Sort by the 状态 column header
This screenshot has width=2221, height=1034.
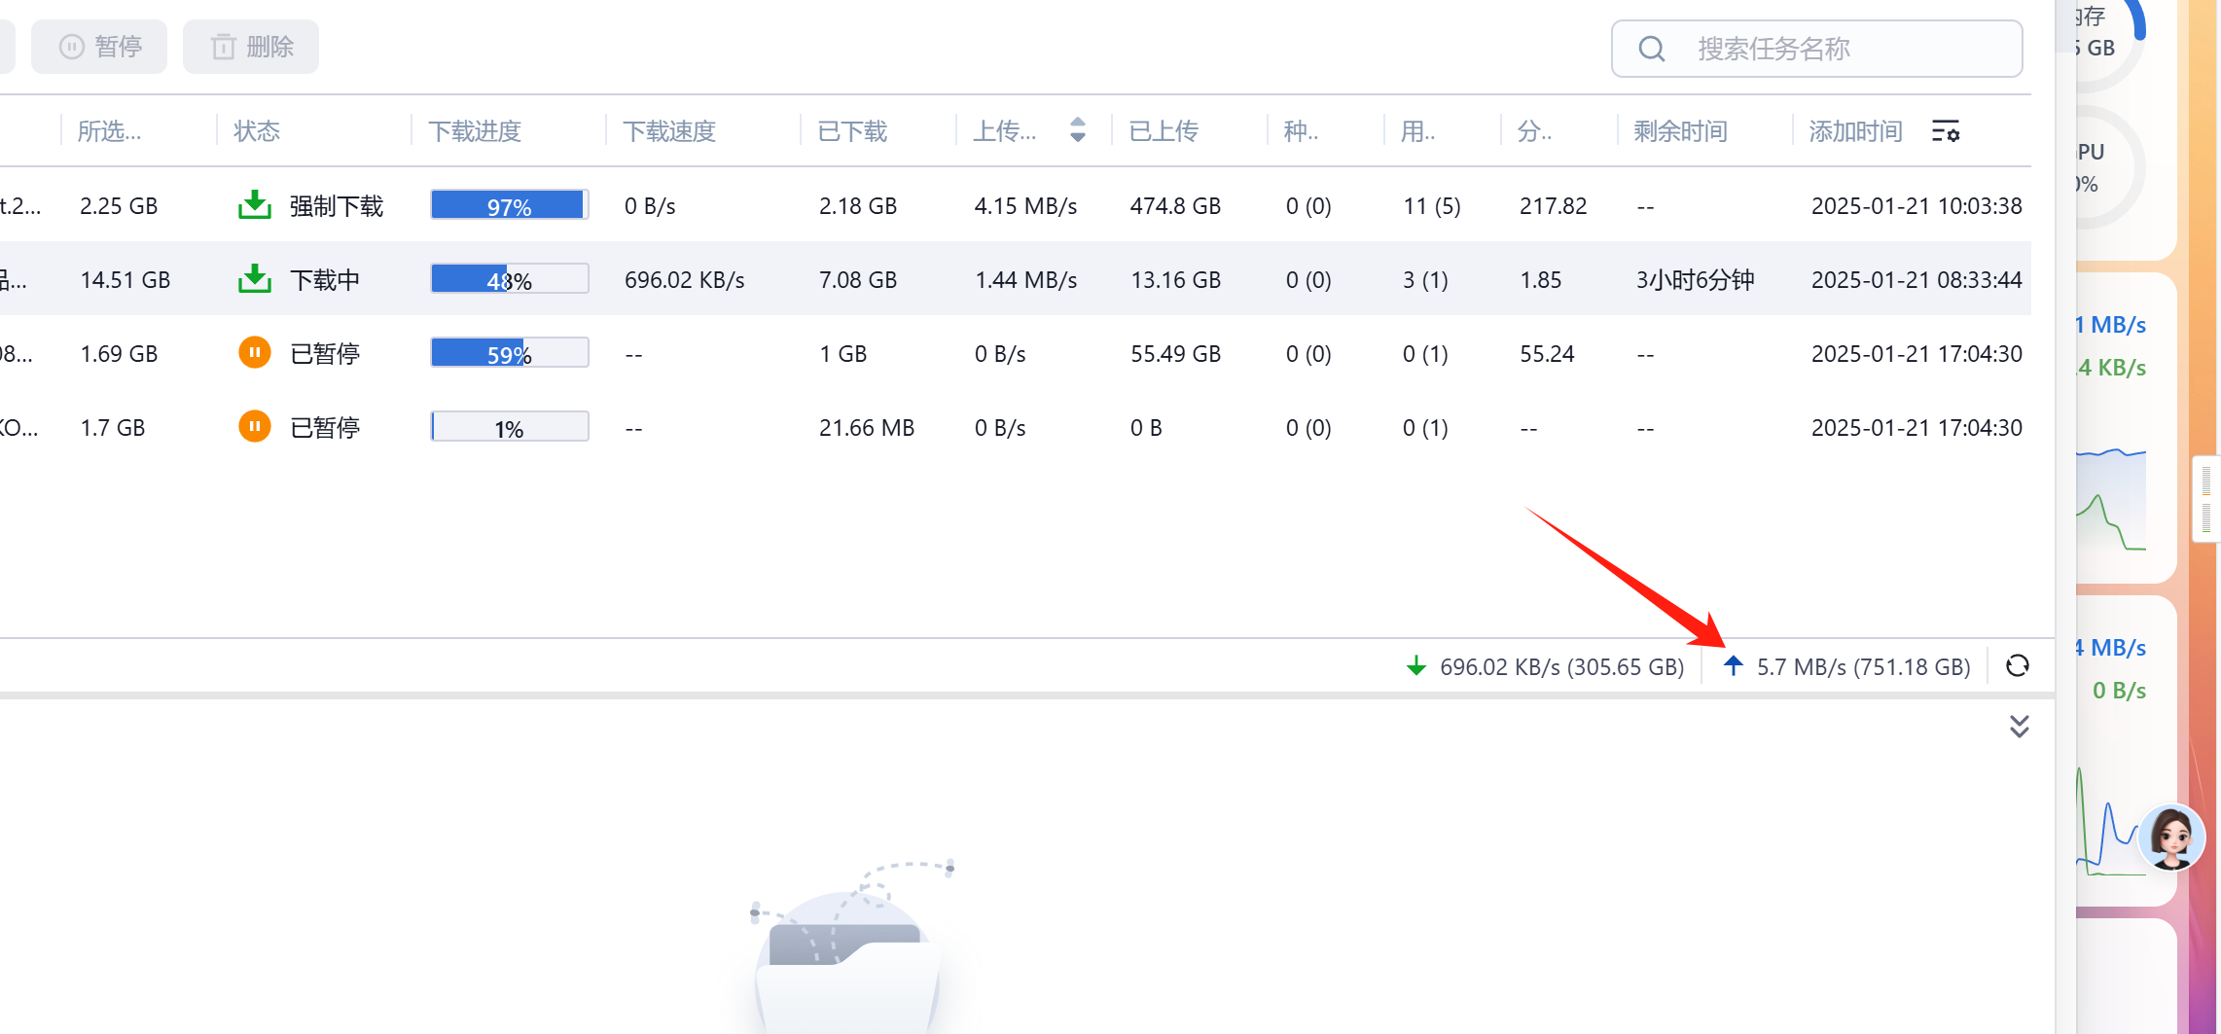point(257,131)
